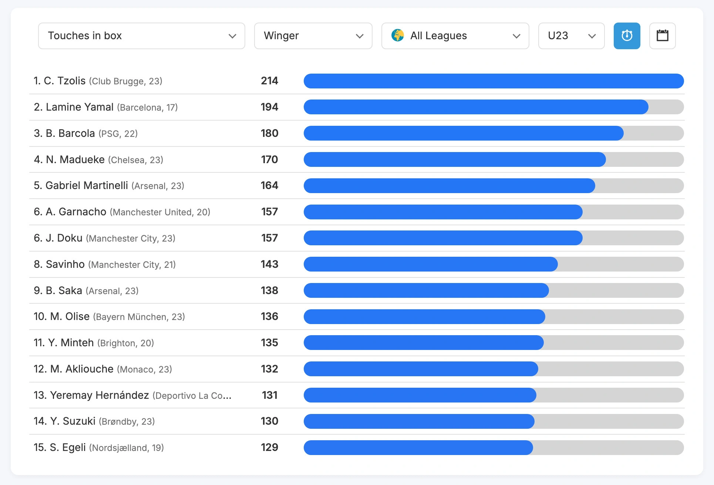This screenshot has width=714, height=485.
Task: Expand the U23 age filter dropdown
Action: click(571, 36)
